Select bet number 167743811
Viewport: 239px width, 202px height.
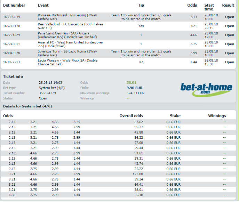11,44
